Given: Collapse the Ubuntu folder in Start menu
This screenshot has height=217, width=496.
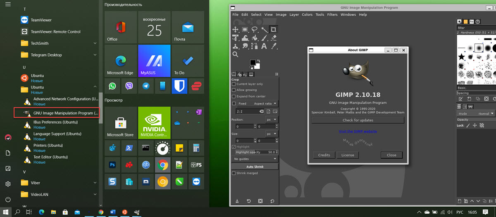Looking at the screenshot, I should pyautogui.click(x=95, y=87).
